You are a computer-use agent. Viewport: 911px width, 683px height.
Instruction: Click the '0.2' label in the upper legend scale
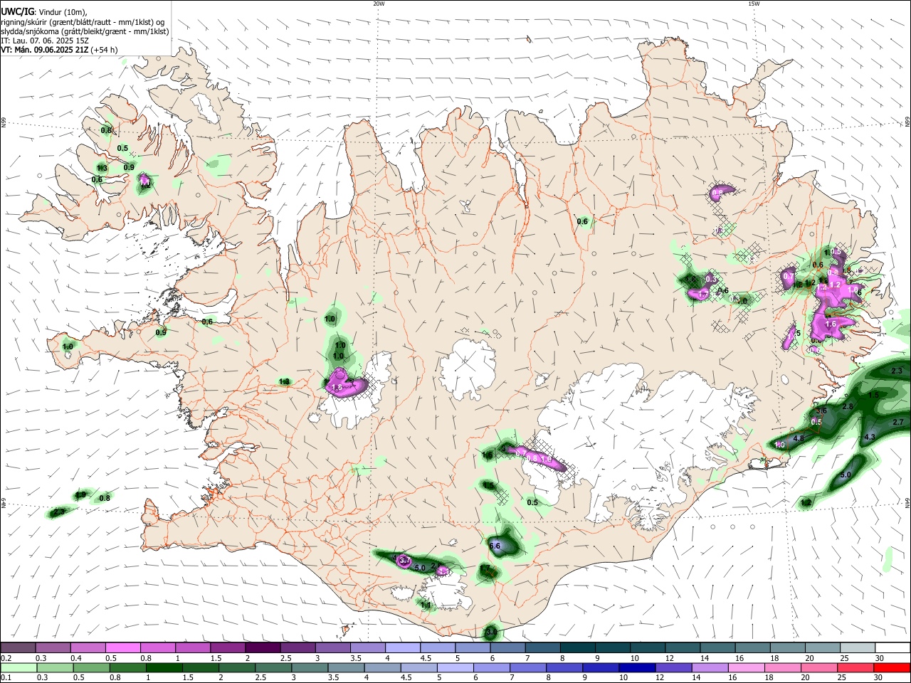[6, 658]
